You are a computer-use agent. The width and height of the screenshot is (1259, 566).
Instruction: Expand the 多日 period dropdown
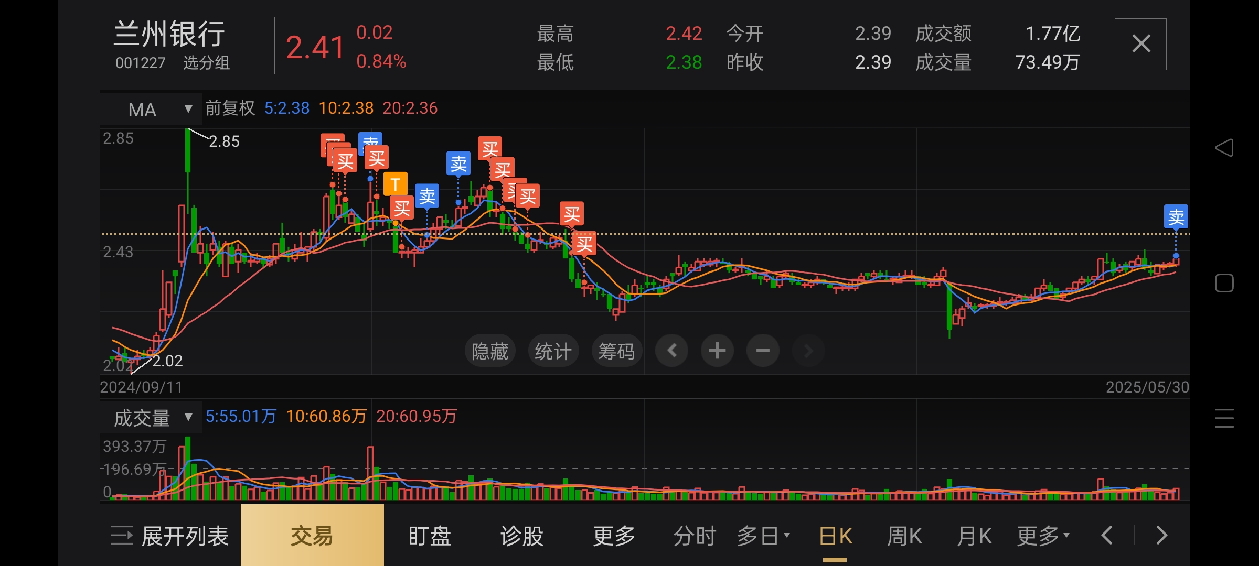click(x=763, y=536)
